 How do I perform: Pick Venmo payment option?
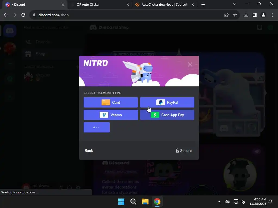(x=111, y=115)
